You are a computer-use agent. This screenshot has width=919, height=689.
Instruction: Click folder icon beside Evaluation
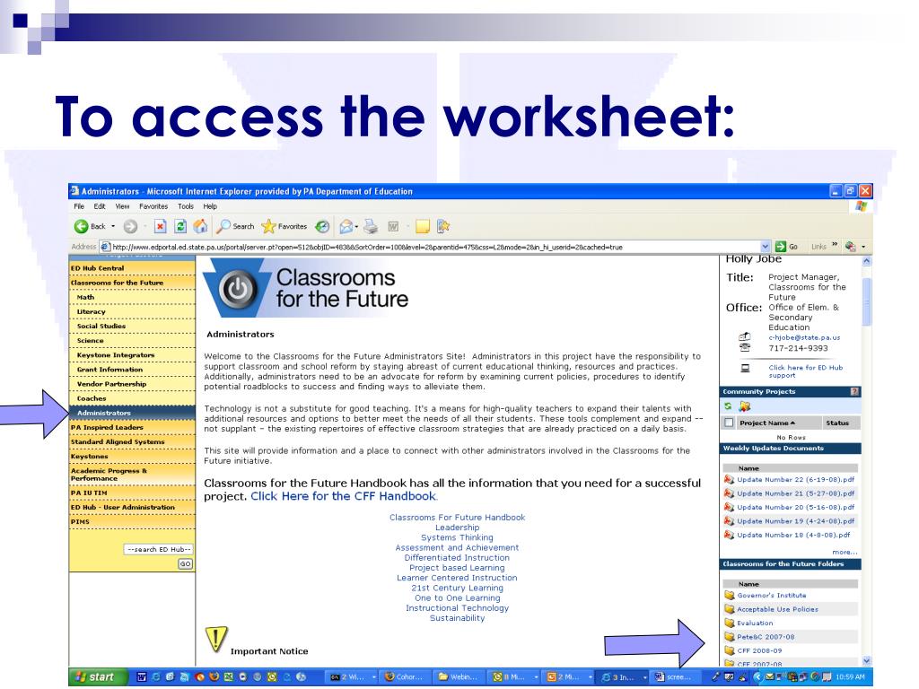point(729,623)
